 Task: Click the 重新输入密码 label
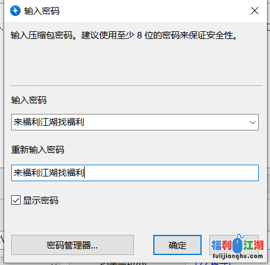click(38, 149)
